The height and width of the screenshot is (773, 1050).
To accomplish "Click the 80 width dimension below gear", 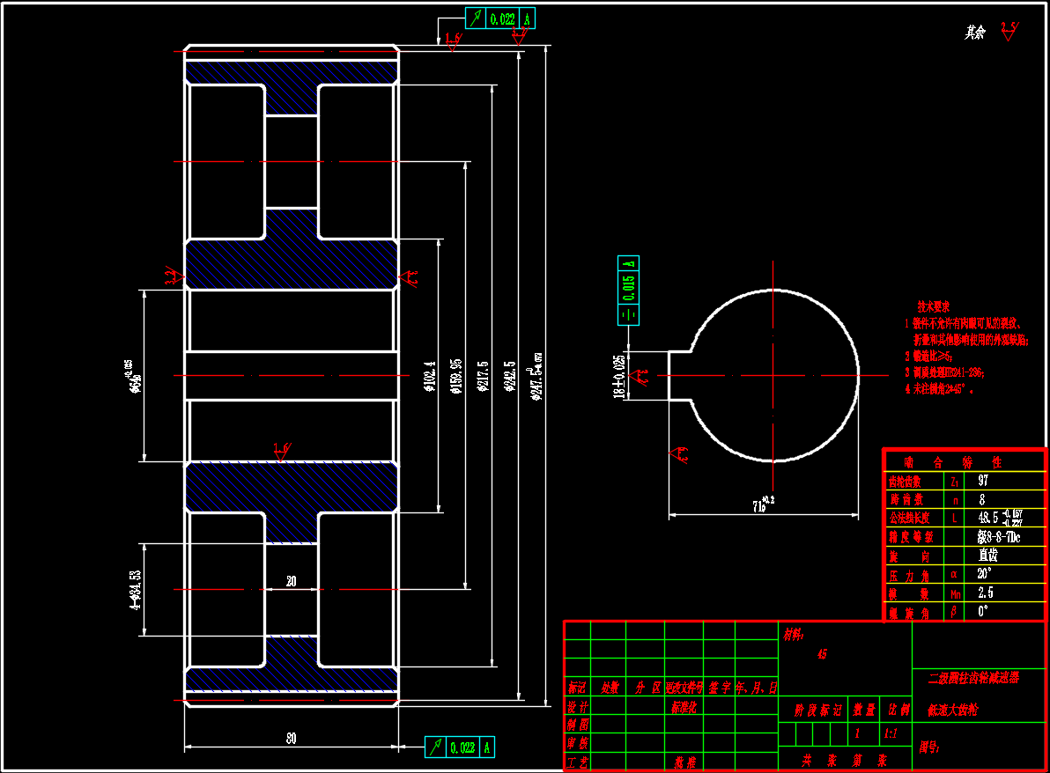I will (290, 740).
